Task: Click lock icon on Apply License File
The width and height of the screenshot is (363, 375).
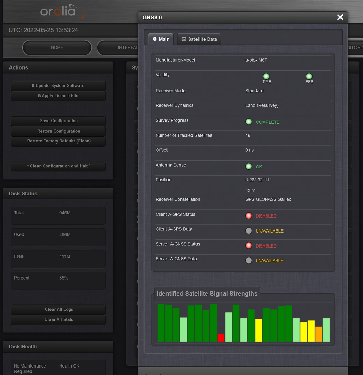Action: [39, 96]
